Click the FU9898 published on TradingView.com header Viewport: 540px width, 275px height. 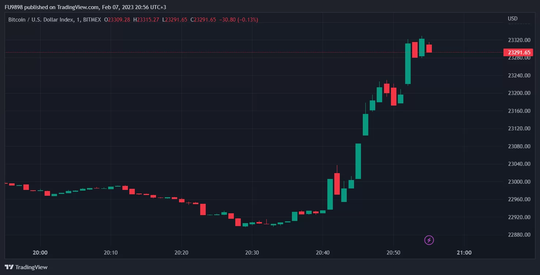85,7
